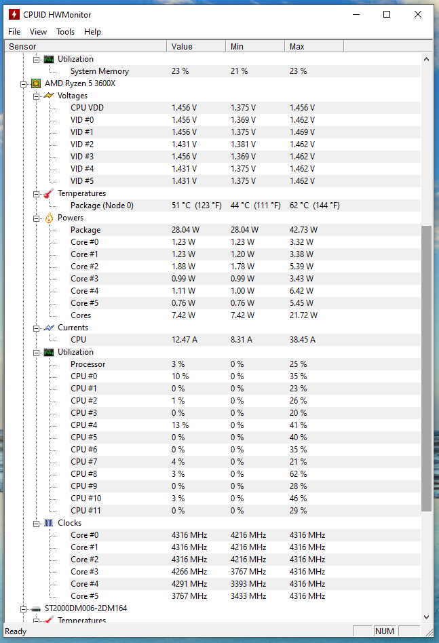Screen dimensions: 439x643
Task: Click the vertical scrollbar thumb
Action: 426,368
